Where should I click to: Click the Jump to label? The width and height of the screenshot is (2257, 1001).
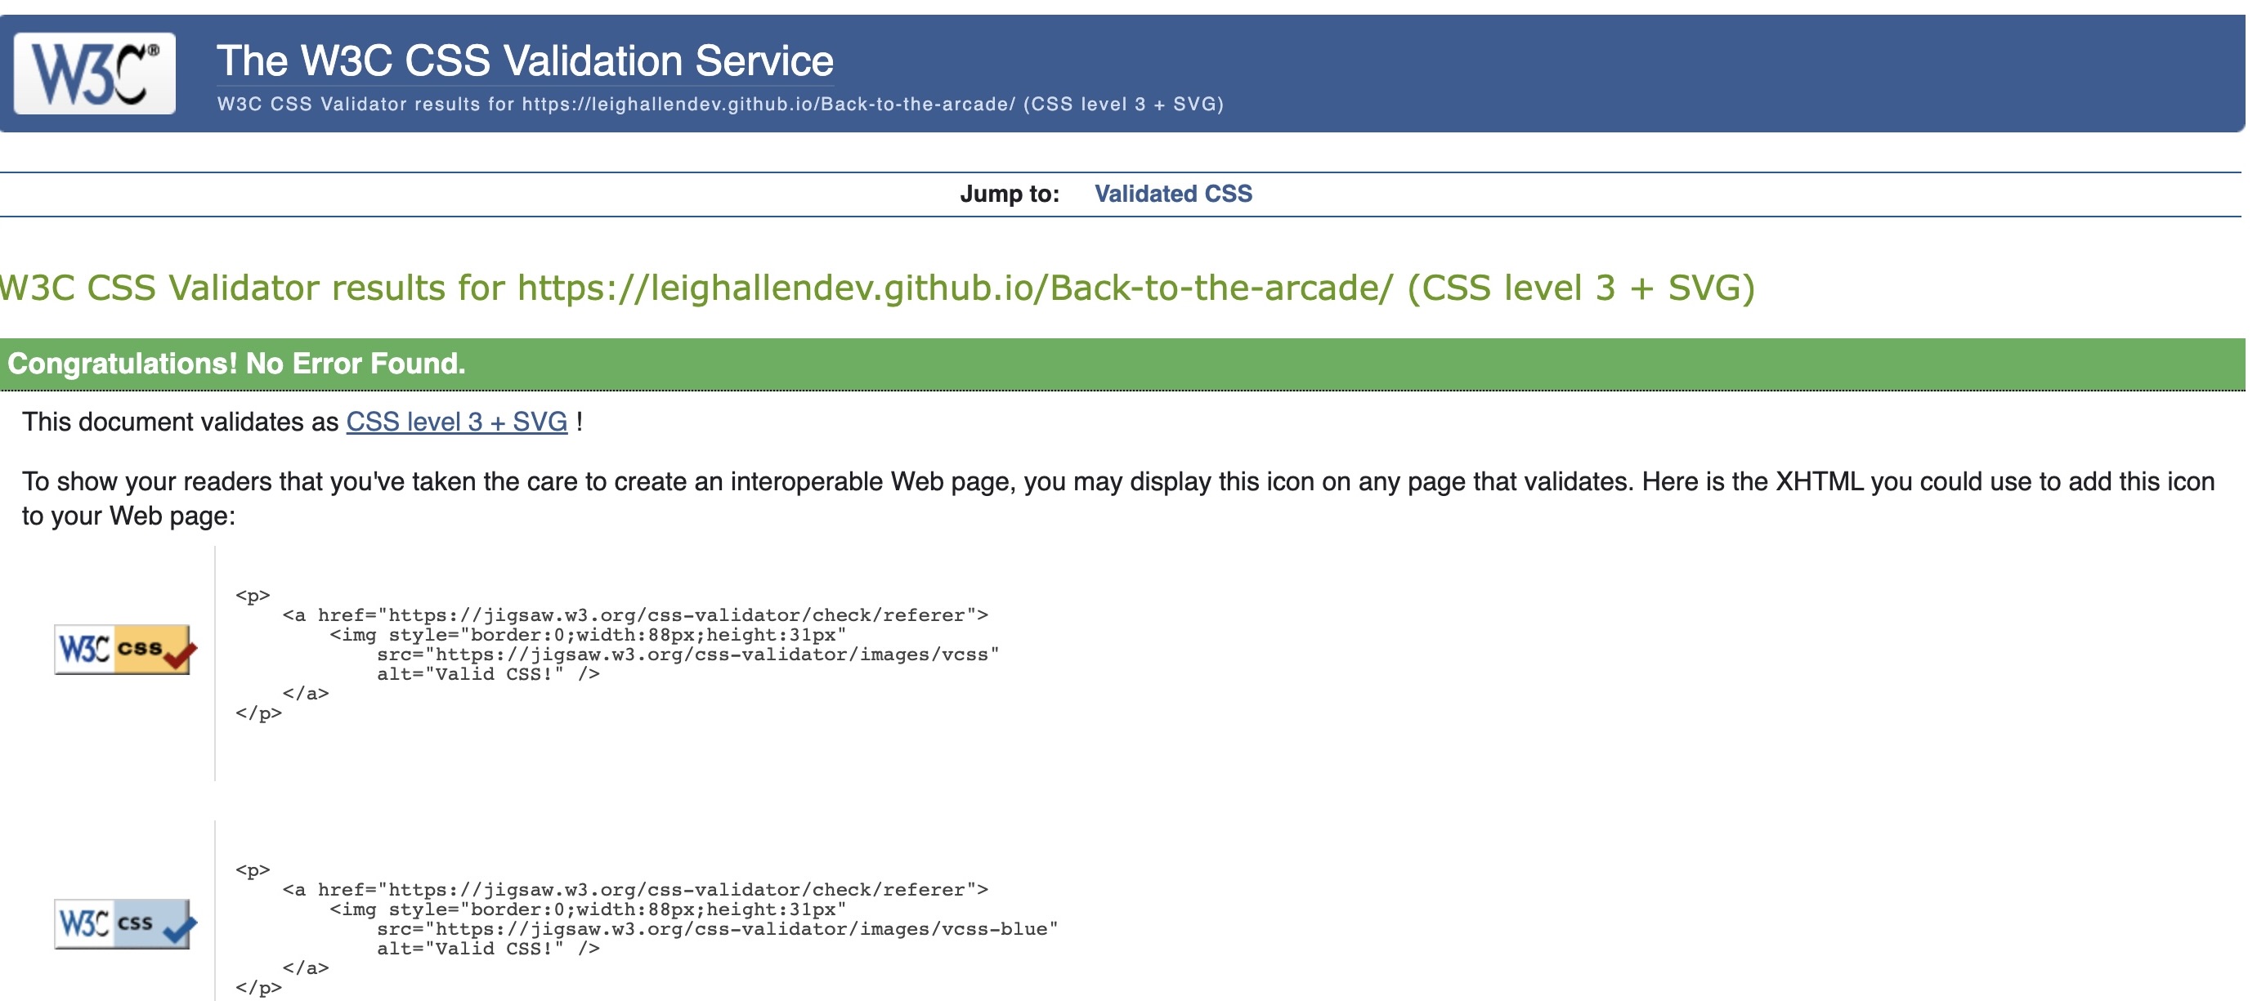(x=1010, y=194)
